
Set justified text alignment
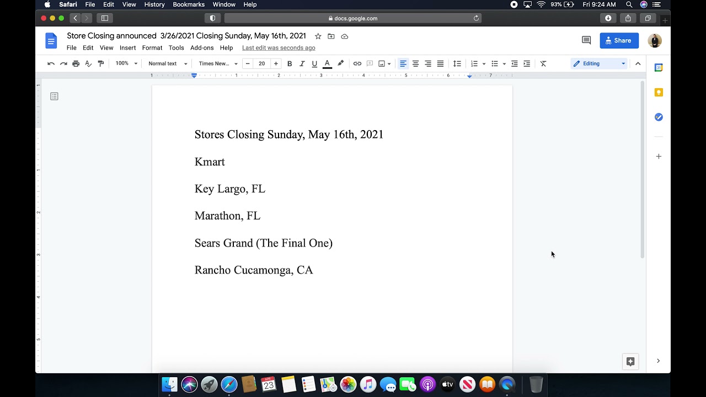pos(440,63)
